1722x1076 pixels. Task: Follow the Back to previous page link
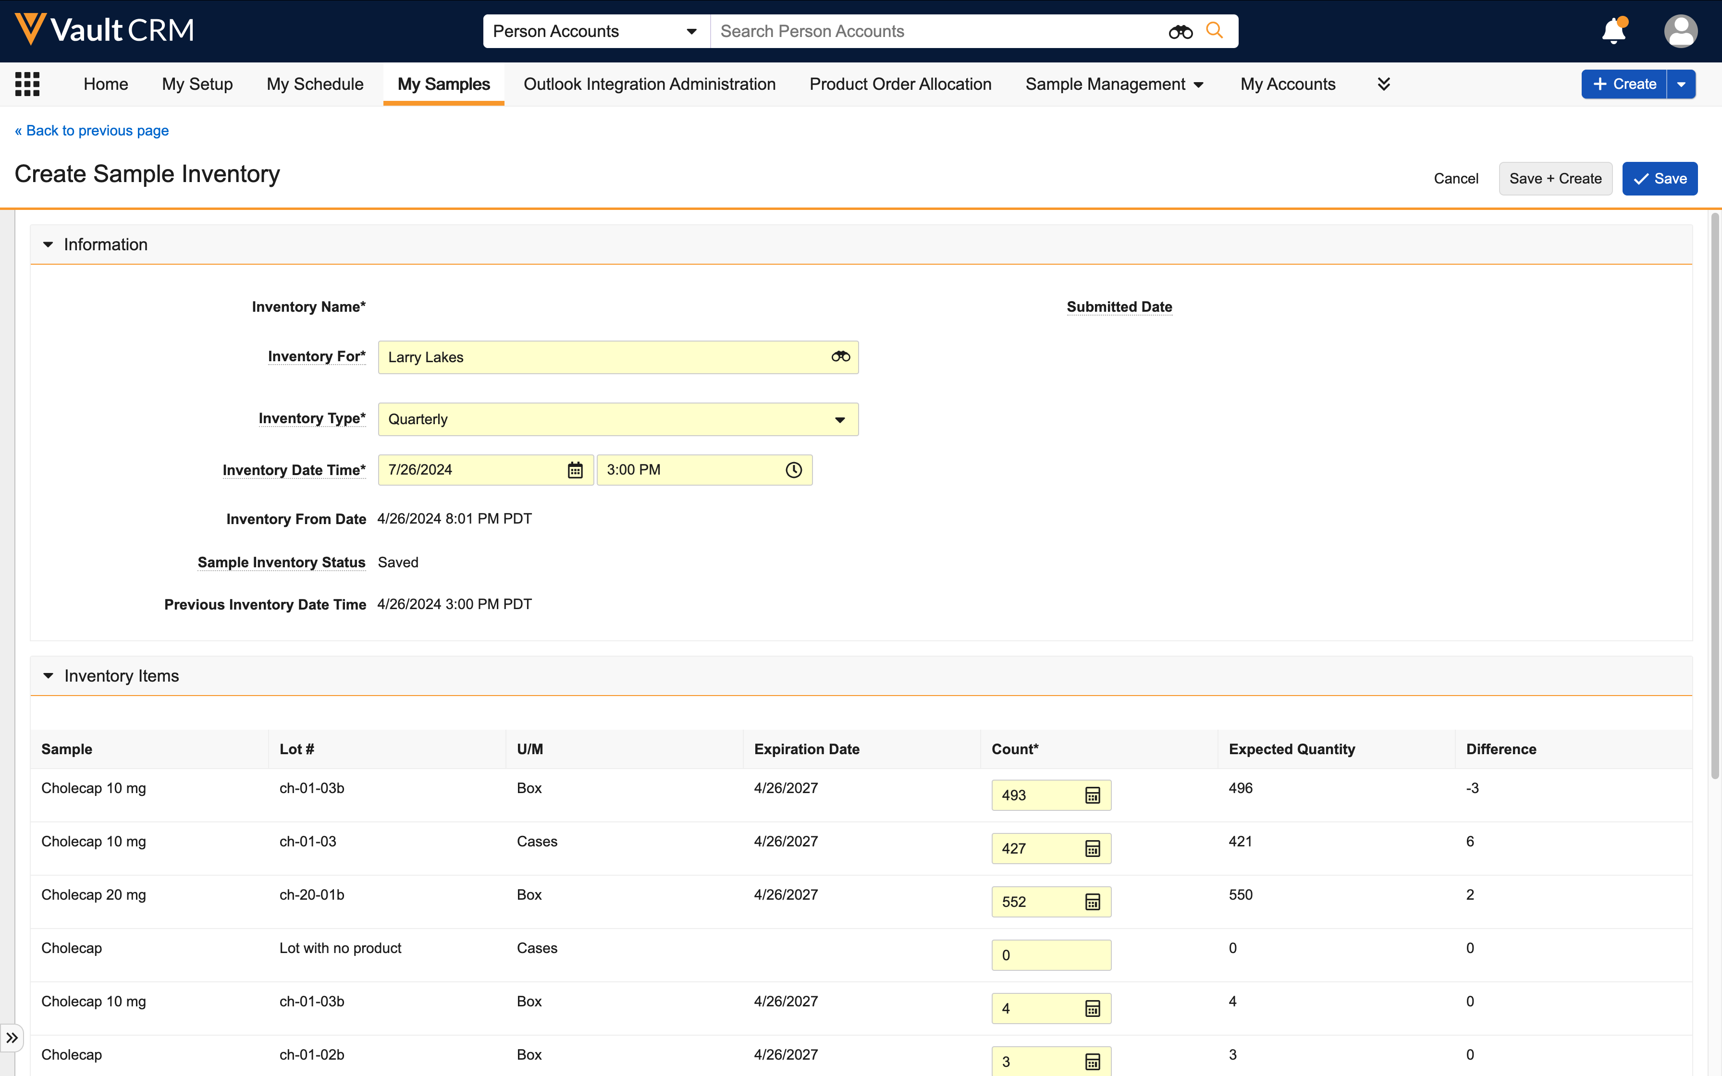(92, 130)
